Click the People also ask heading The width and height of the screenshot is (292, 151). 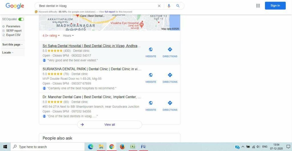pos(57,138)
